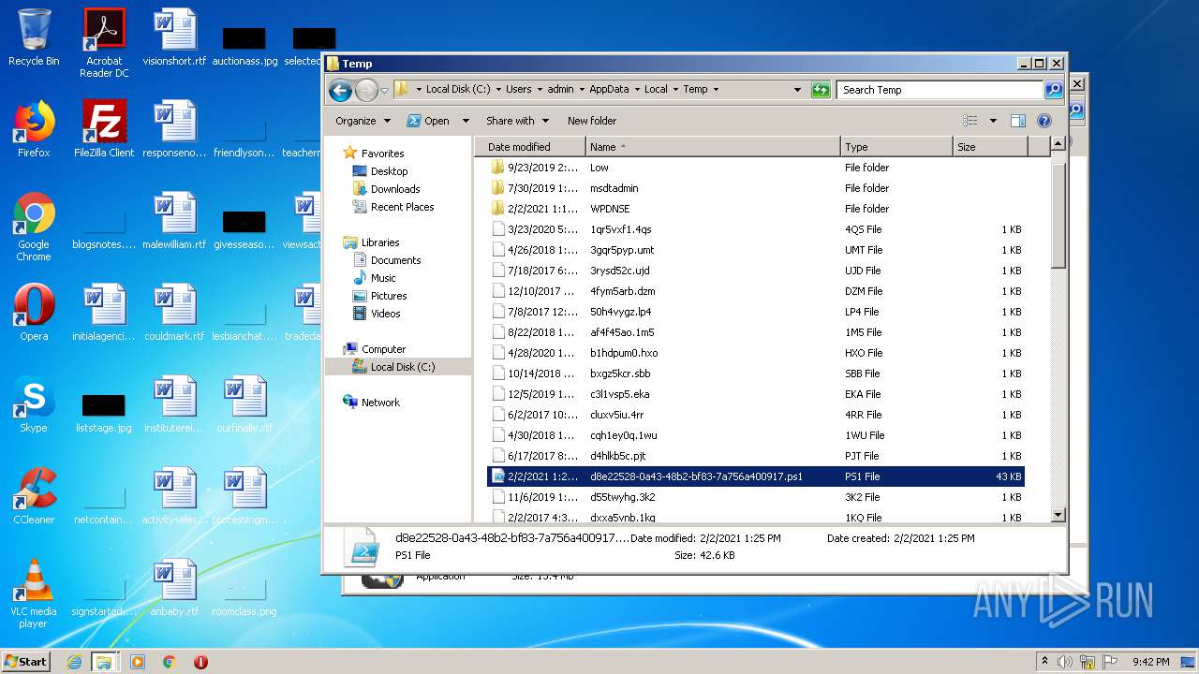Click the AppData breadcrumb segment
Viewport: 1199px width, 674px height.
(x=609, y=90)
